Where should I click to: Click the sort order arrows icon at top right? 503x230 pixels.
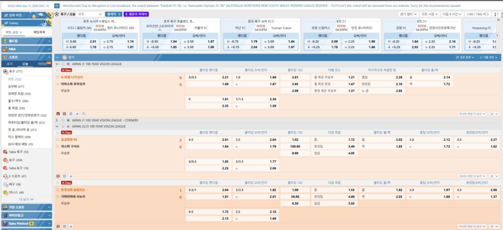[x=496, y=15]
